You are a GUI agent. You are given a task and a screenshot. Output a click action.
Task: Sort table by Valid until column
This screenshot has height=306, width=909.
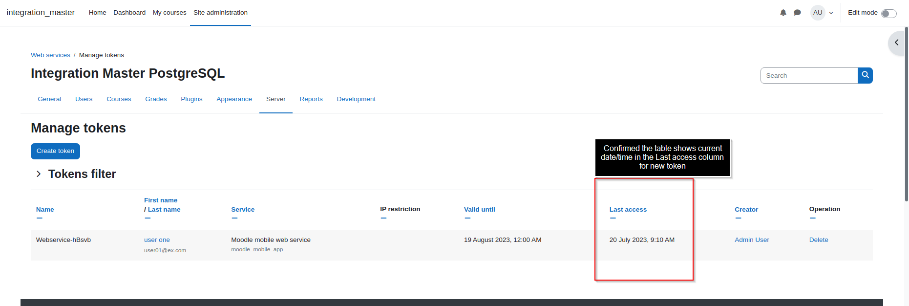[479, 210]
